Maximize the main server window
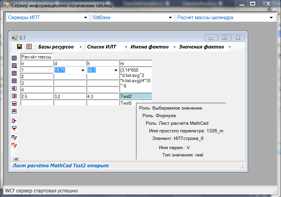Image resolution: width=281 pixels, height=197 pixels. 253,4
